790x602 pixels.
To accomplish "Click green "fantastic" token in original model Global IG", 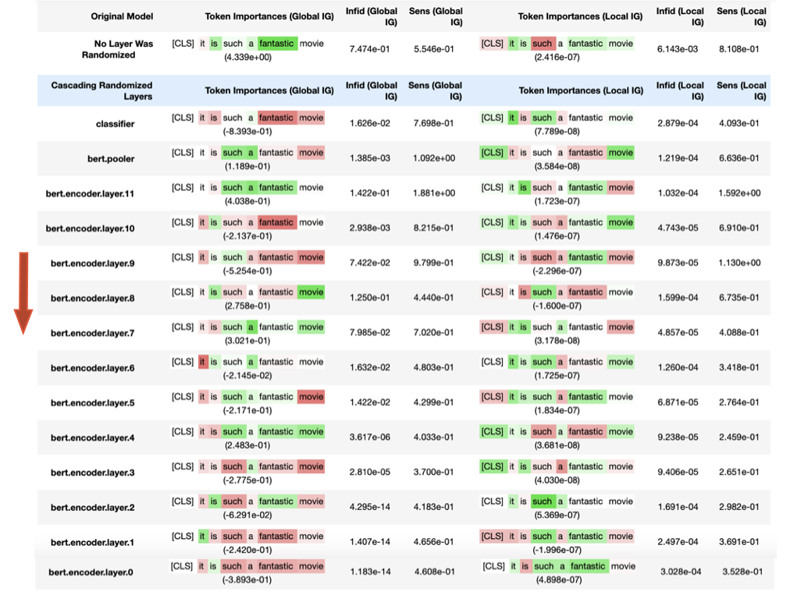I will 276,44.
